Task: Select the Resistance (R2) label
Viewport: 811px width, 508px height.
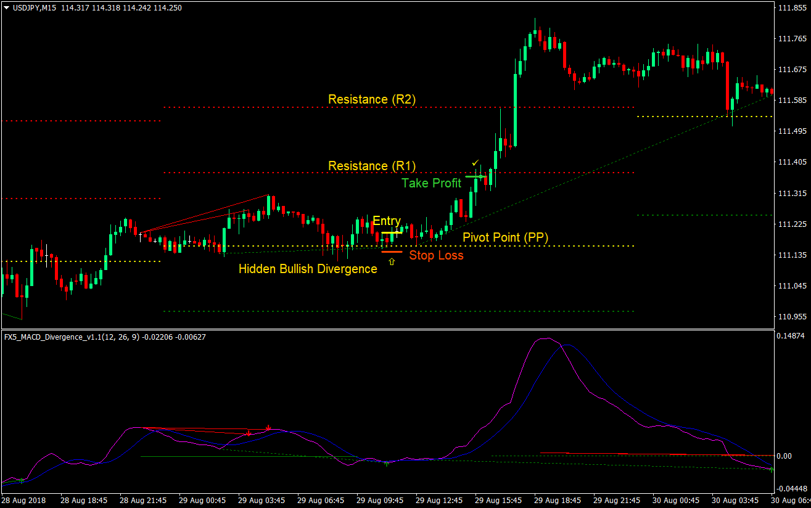Action: click(x=372, y=99)
